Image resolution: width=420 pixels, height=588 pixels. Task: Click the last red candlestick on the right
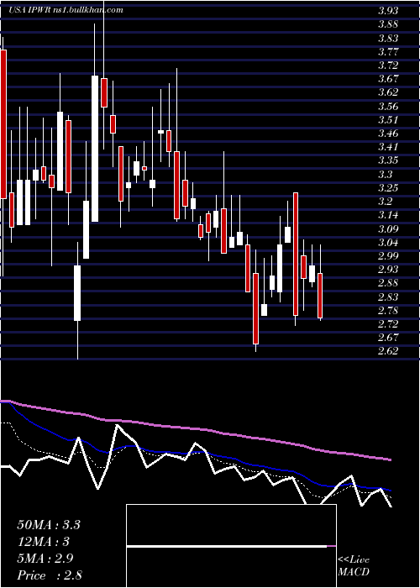320,296
